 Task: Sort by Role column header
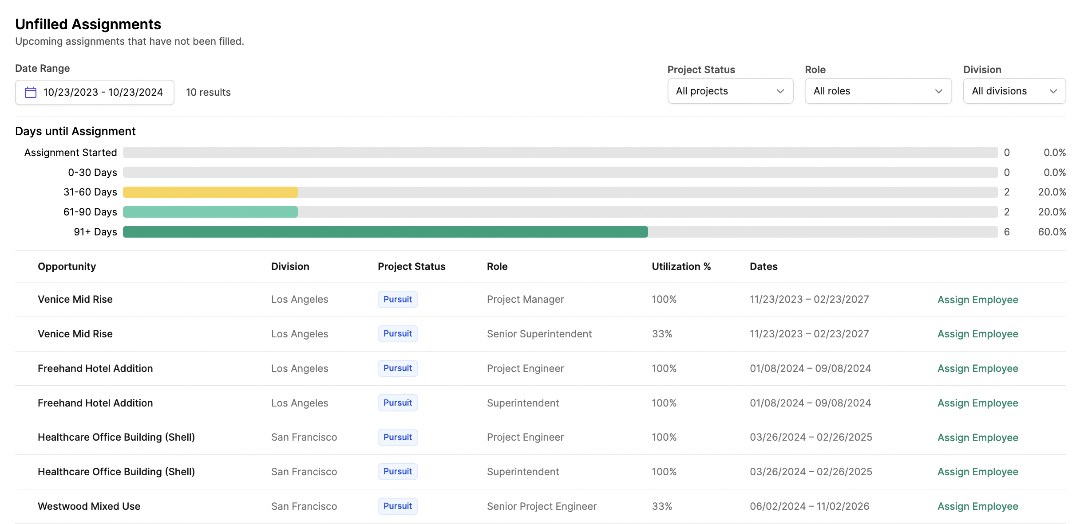[x=497, y=266]
